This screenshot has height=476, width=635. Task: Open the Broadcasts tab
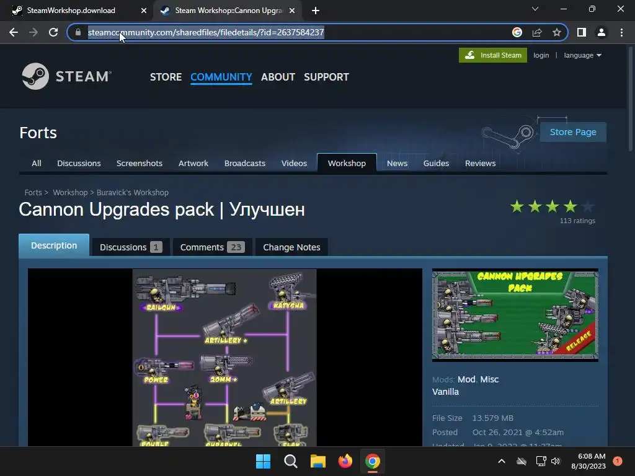click(x=244, y=163)
